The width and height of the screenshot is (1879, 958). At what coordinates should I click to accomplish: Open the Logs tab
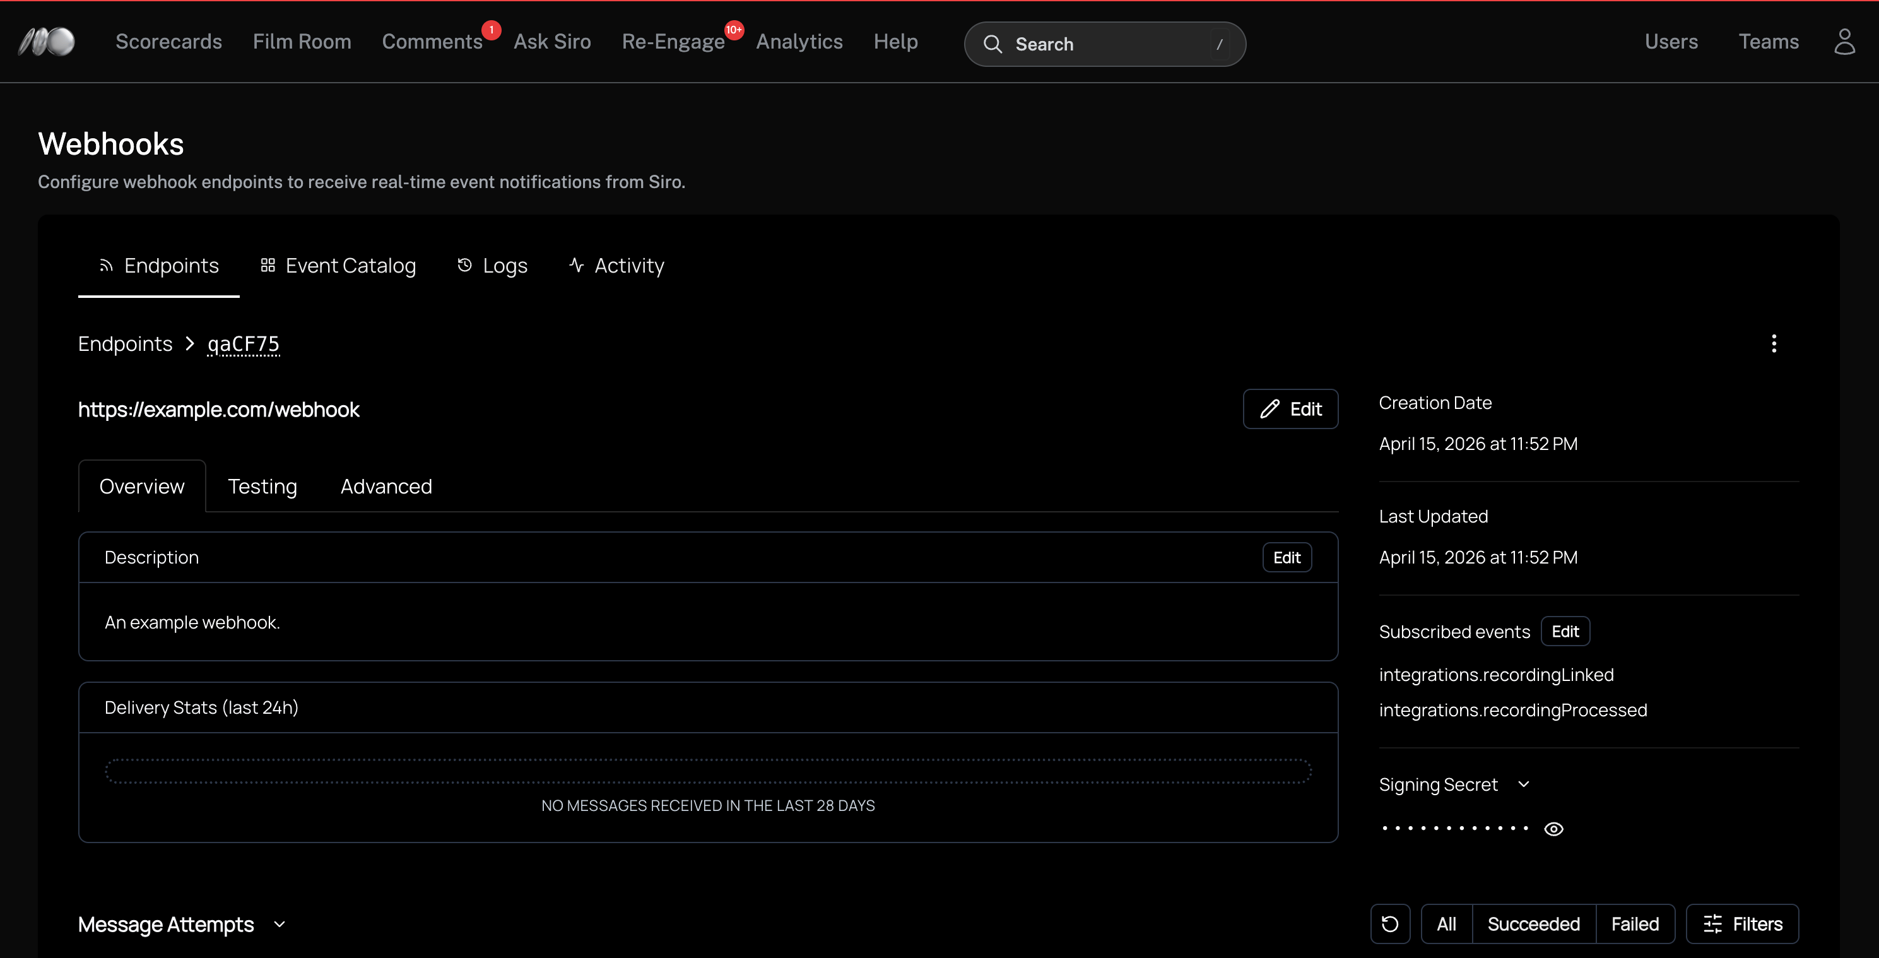point(492,266)
